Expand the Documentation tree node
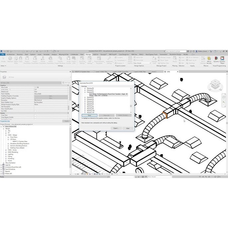The height and width of the screenshot is (228, 228). (3, 163)
